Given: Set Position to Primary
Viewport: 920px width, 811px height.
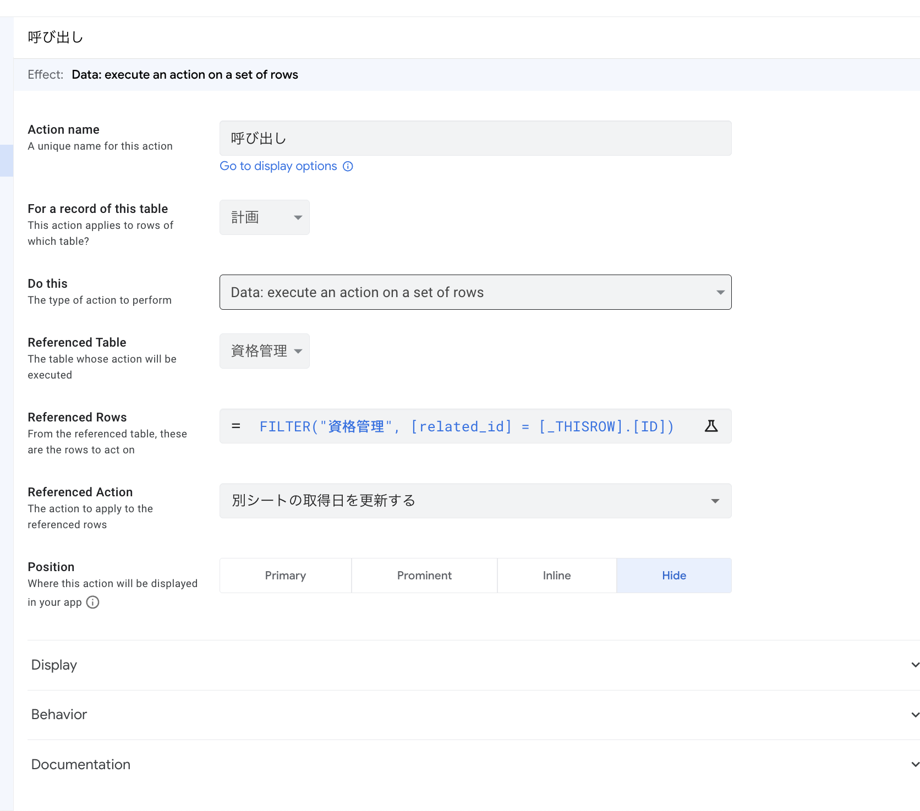Looking at the screenshot, I should [285, 576].
